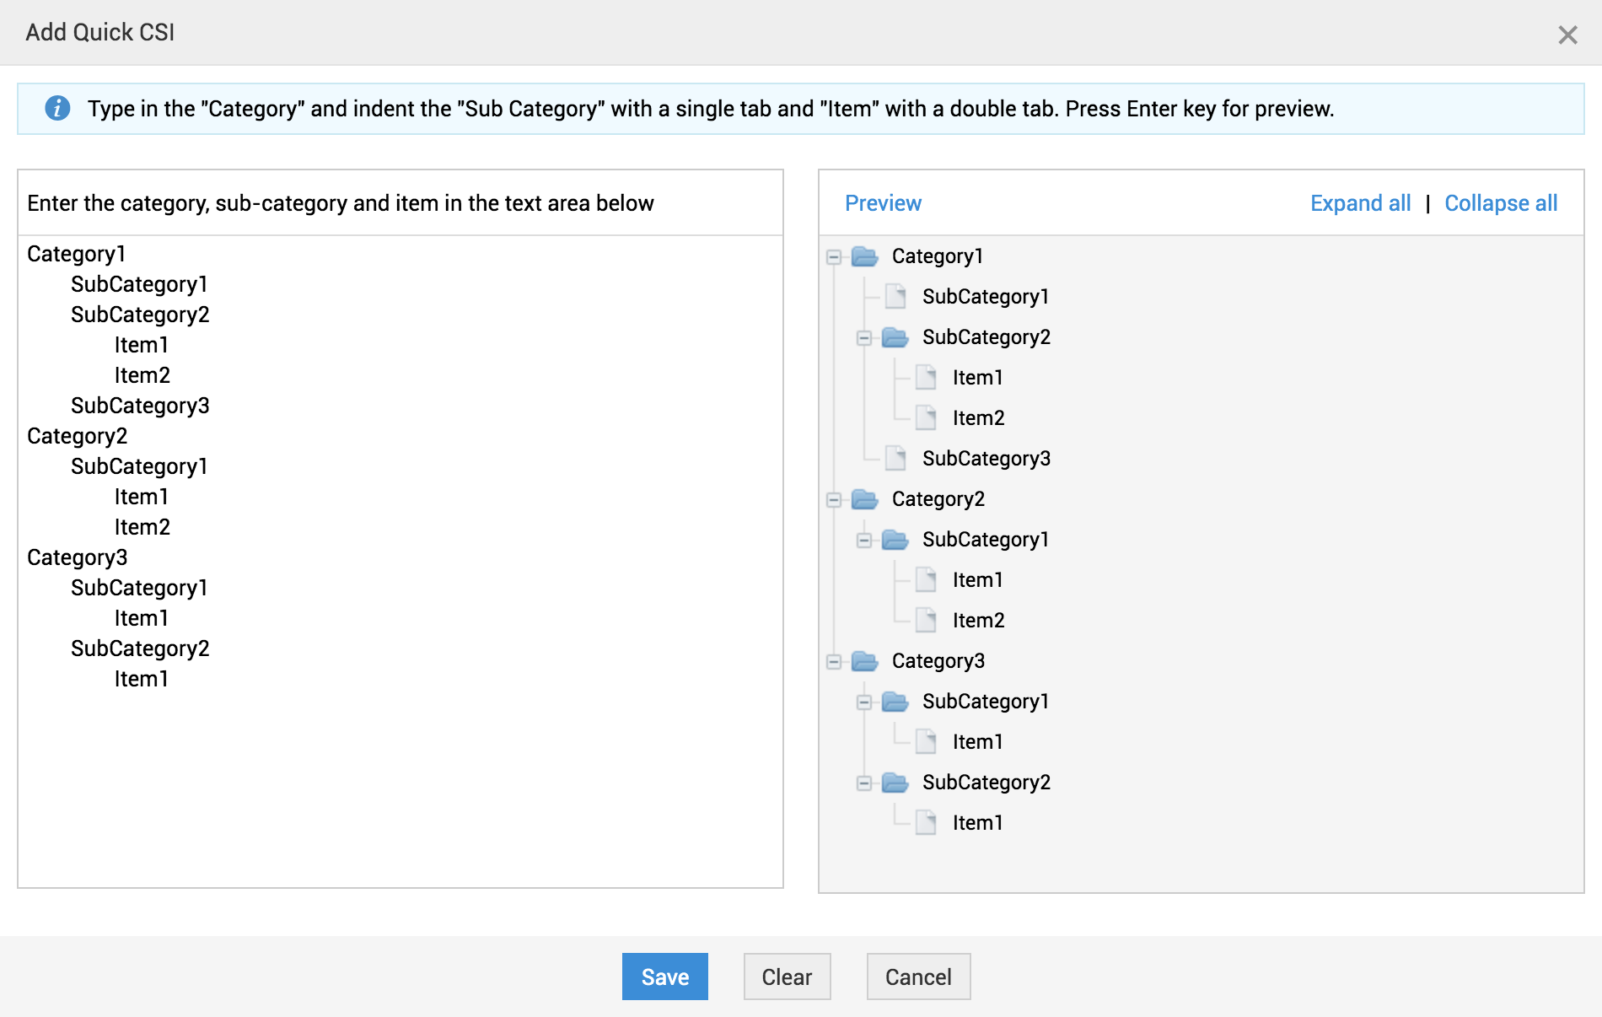
Task: Collapse the Category3 tree node
Action: pos(834,662)
